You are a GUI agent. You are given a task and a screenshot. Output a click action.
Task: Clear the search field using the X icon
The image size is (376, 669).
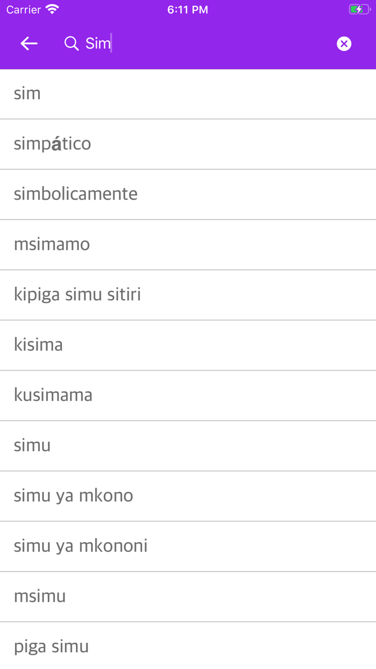343,43
